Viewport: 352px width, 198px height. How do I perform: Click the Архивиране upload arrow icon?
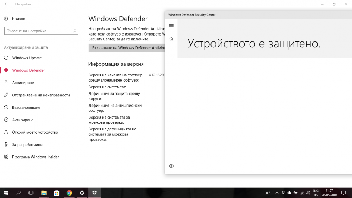click(x=6, y=83)
